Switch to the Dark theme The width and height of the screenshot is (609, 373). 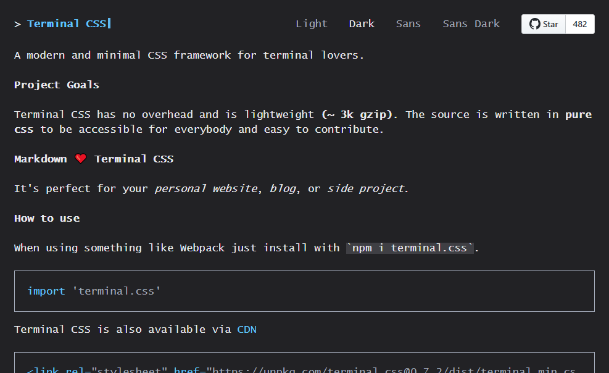361,23
